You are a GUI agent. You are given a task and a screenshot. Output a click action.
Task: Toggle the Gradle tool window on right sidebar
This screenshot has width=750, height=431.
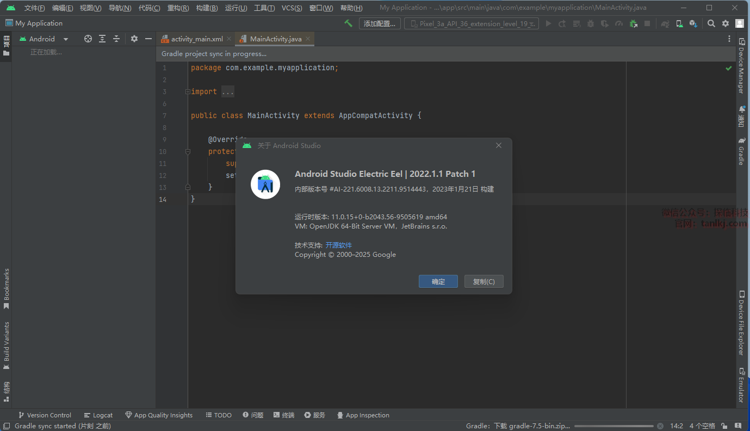click(x=741, y=152)
